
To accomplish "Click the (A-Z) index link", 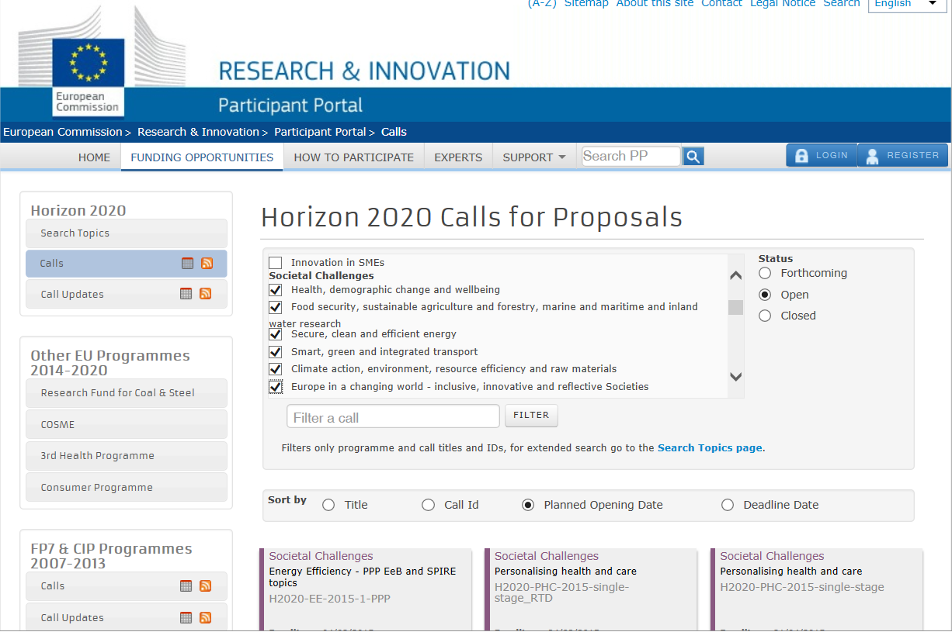I will [x=542, y=4].
